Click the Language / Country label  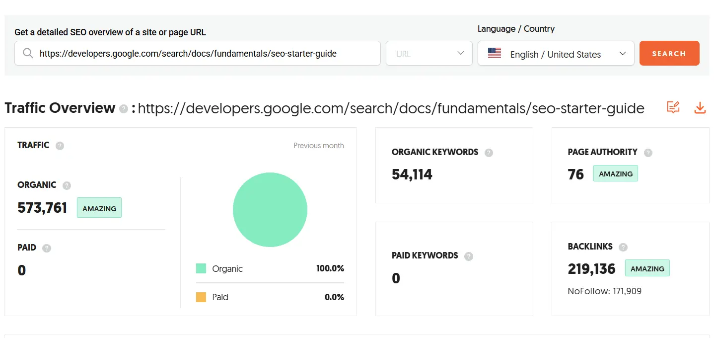coord(516,29)
